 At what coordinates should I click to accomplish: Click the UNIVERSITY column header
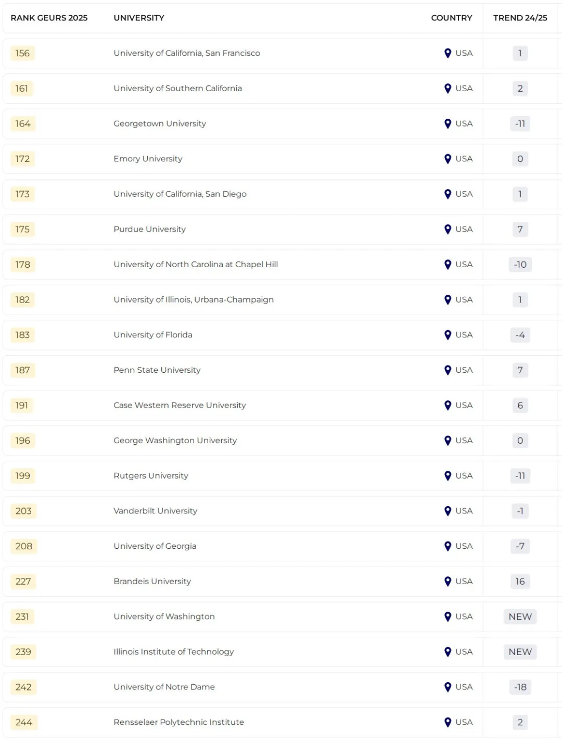(139, 18)
